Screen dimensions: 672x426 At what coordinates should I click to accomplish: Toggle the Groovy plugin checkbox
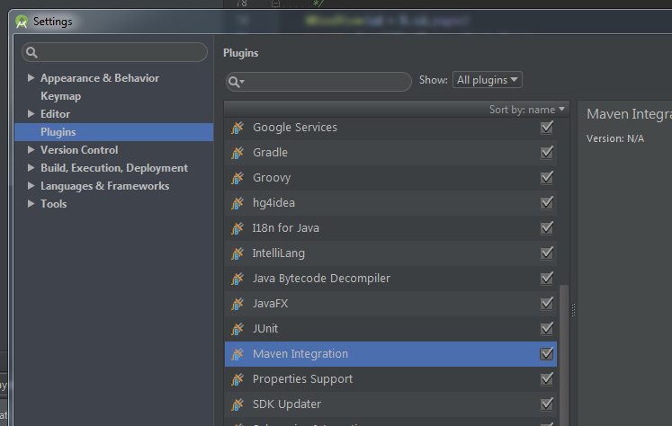point(547,178)
